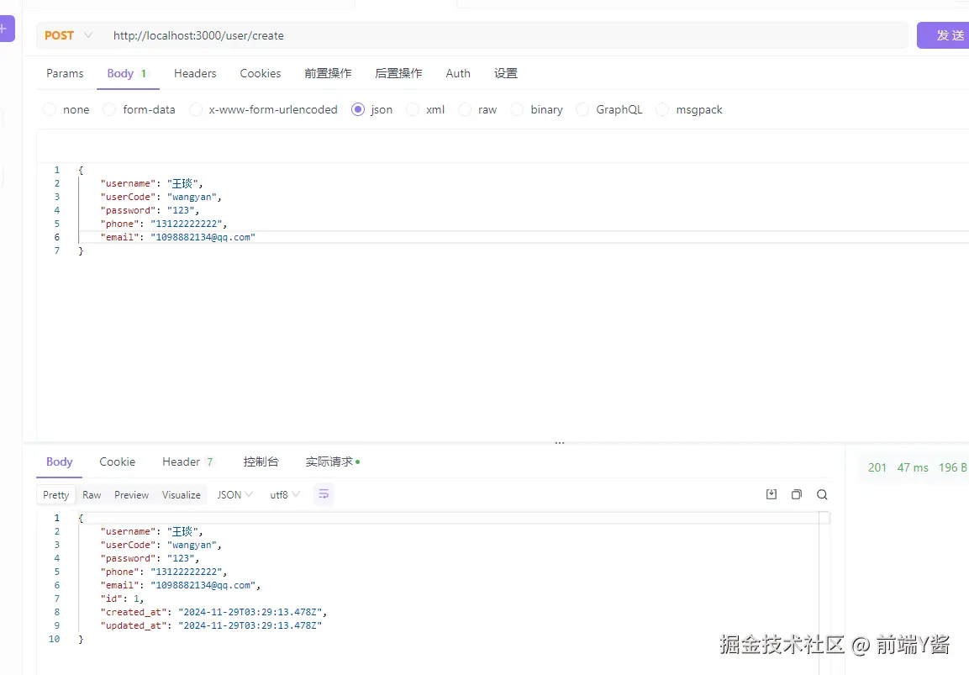Choose GraphQL body type radio
This screenshot has width=969, height=675.
click(582, 109)
